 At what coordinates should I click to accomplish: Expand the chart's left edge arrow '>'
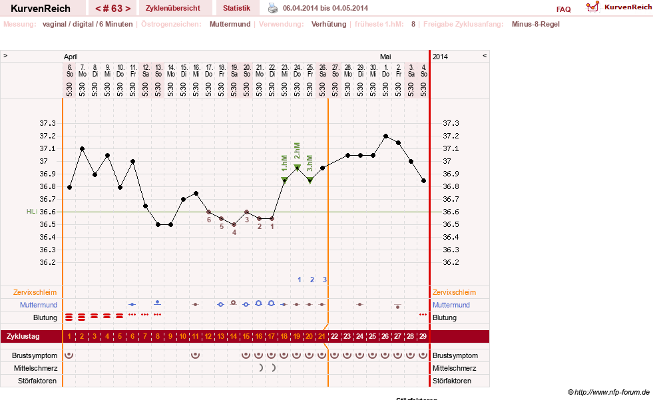[5, 55]
